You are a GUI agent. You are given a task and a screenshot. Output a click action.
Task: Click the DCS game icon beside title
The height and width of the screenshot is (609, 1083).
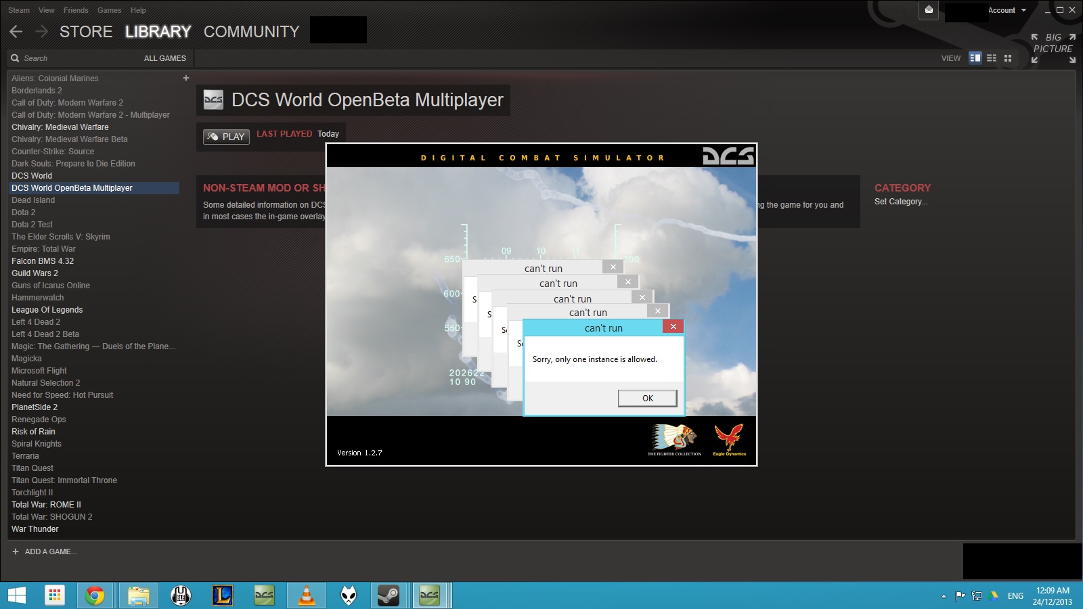pyautogui.click(x=213, y=100)
